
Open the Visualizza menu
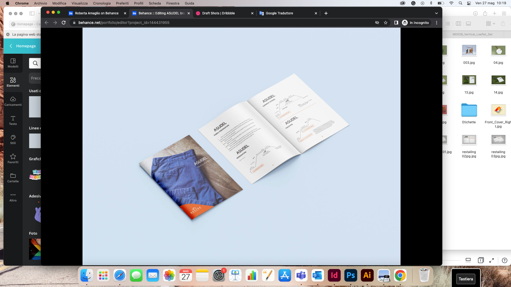tap(80, 3)
